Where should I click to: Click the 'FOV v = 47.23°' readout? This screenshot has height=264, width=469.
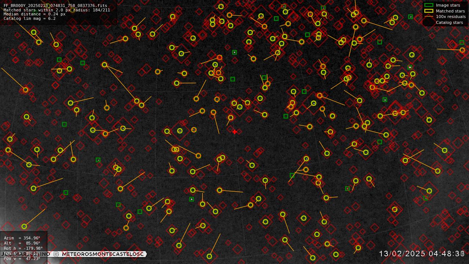coord(22,258)
